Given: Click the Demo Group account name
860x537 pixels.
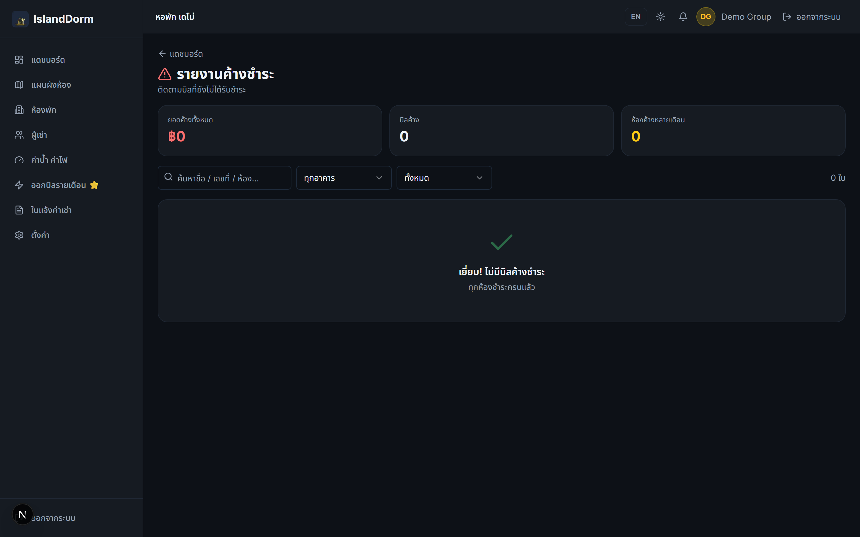Looking at the screenshot, I should [x=746, y=17].
